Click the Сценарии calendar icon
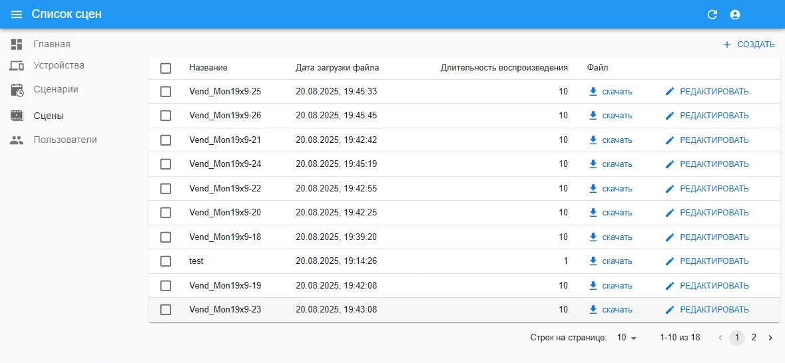This screenshot has height=363, width=785. pos(17,90)
